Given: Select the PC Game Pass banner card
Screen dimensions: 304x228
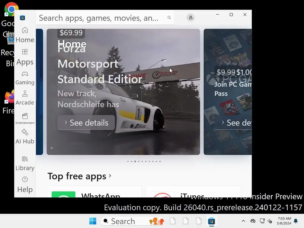Looking at the screenshot, I should [228, 92].
